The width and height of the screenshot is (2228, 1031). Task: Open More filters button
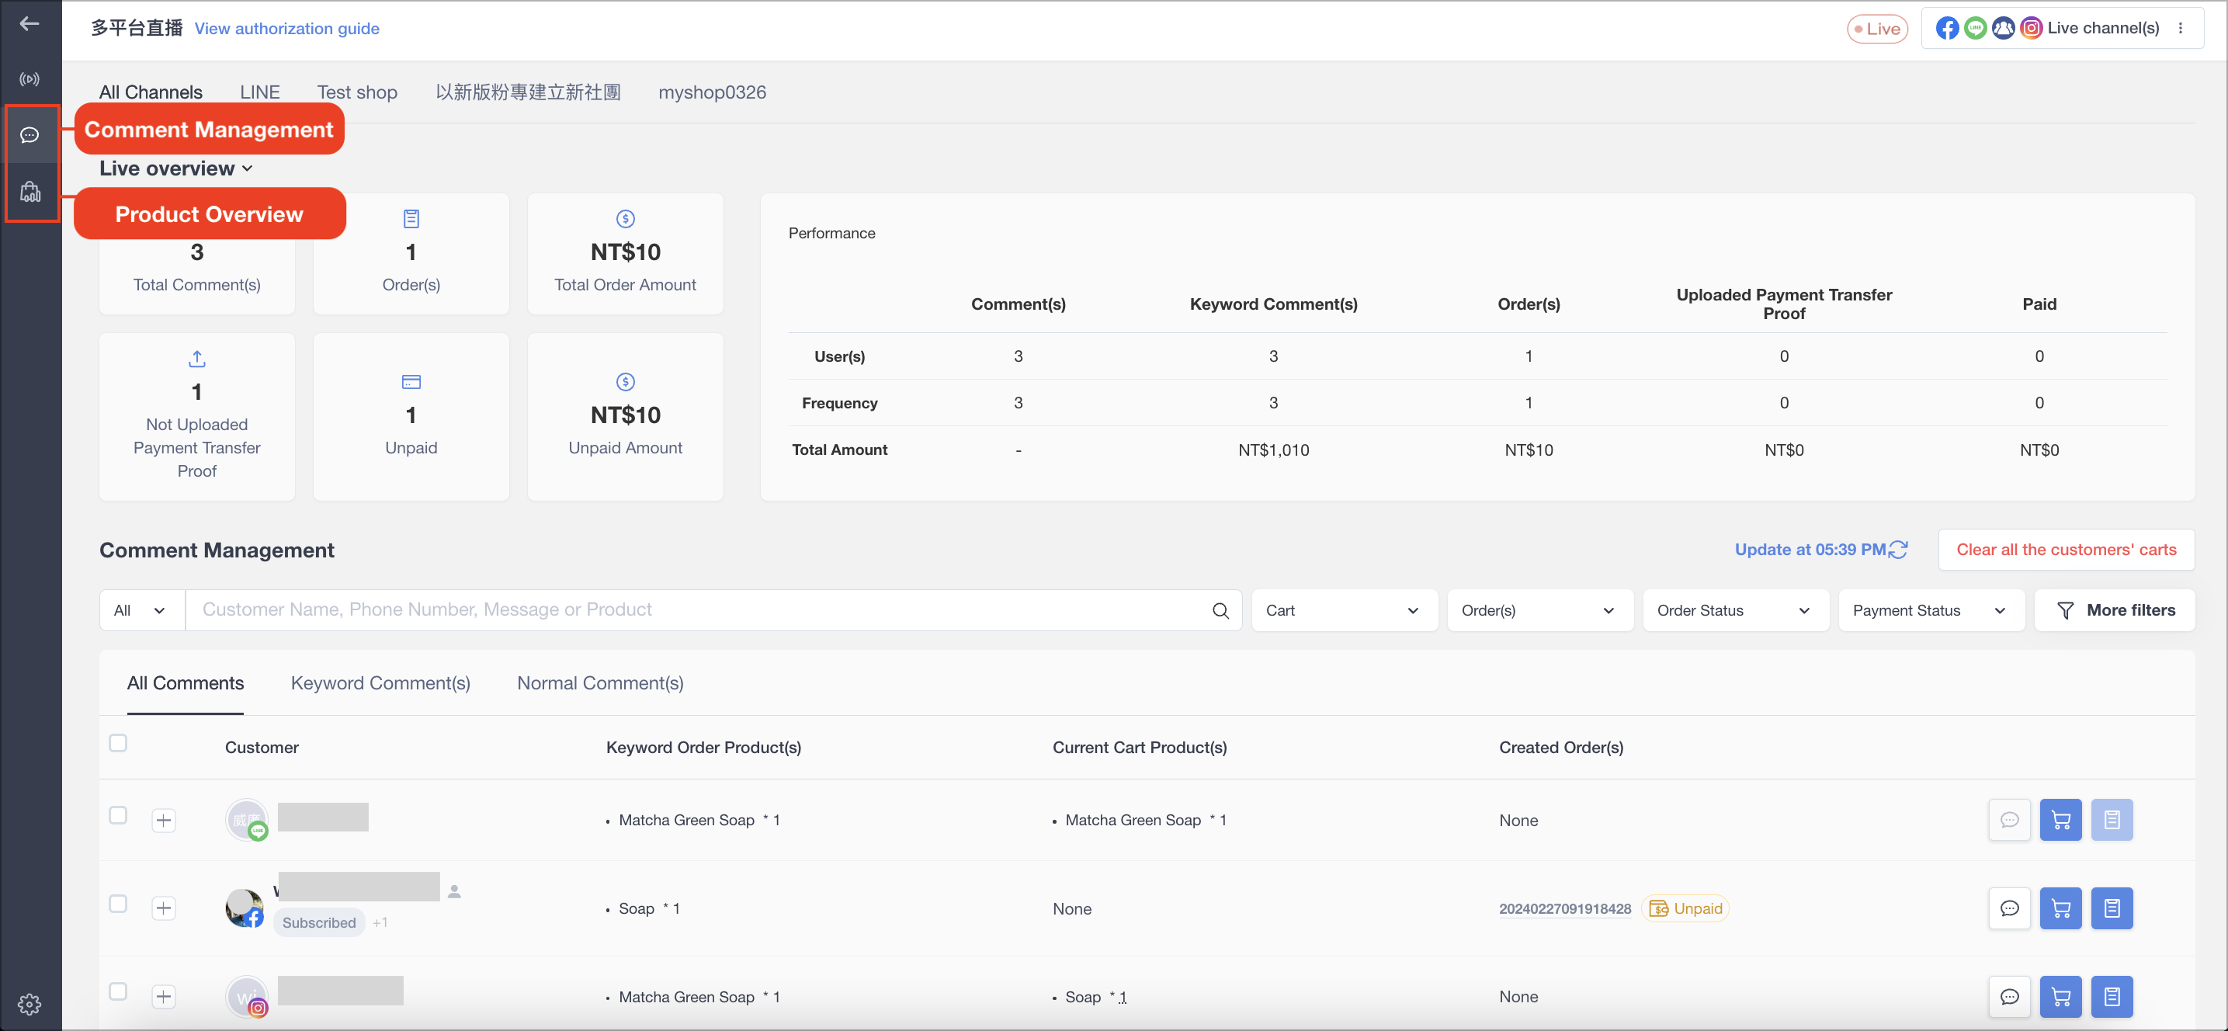pos(2114,611)
